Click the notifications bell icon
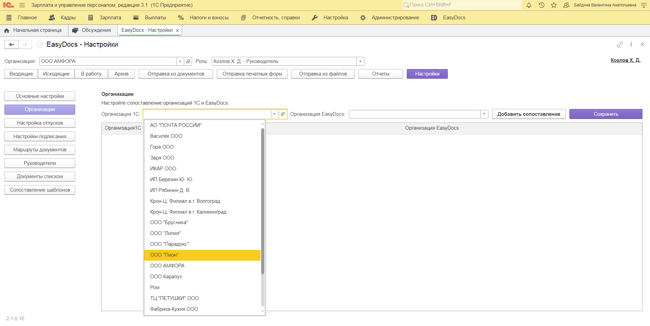The image size is (650, 326). 529,5
